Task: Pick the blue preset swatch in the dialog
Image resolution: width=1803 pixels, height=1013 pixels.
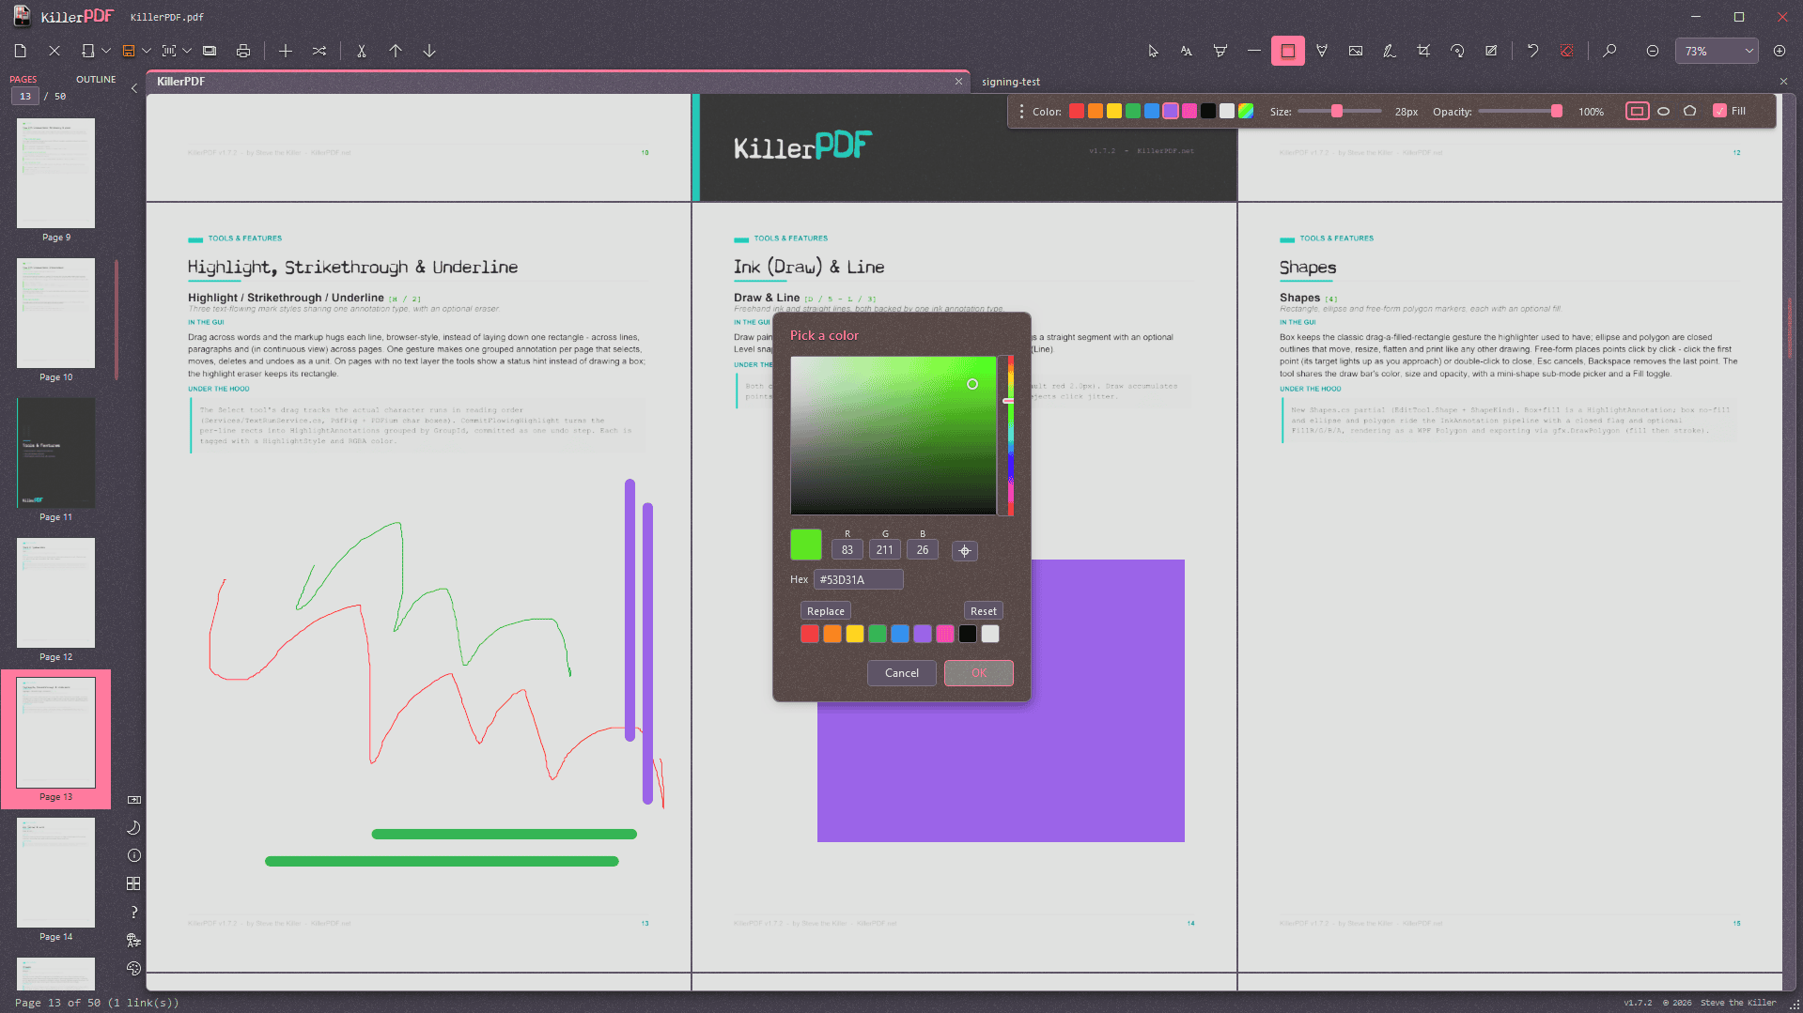Action: click(x=900, y=634)
